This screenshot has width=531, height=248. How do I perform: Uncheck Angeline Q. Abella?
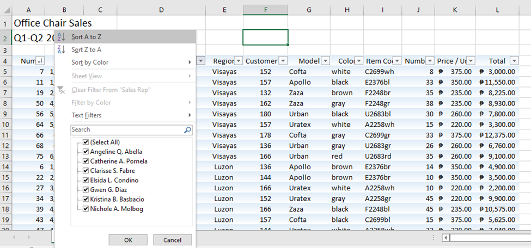point(86,152)
